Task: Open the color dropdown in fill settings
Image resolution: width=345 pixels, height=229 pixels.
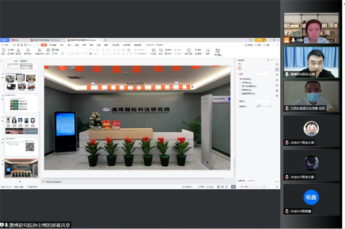Action: [x=263, y=101]
